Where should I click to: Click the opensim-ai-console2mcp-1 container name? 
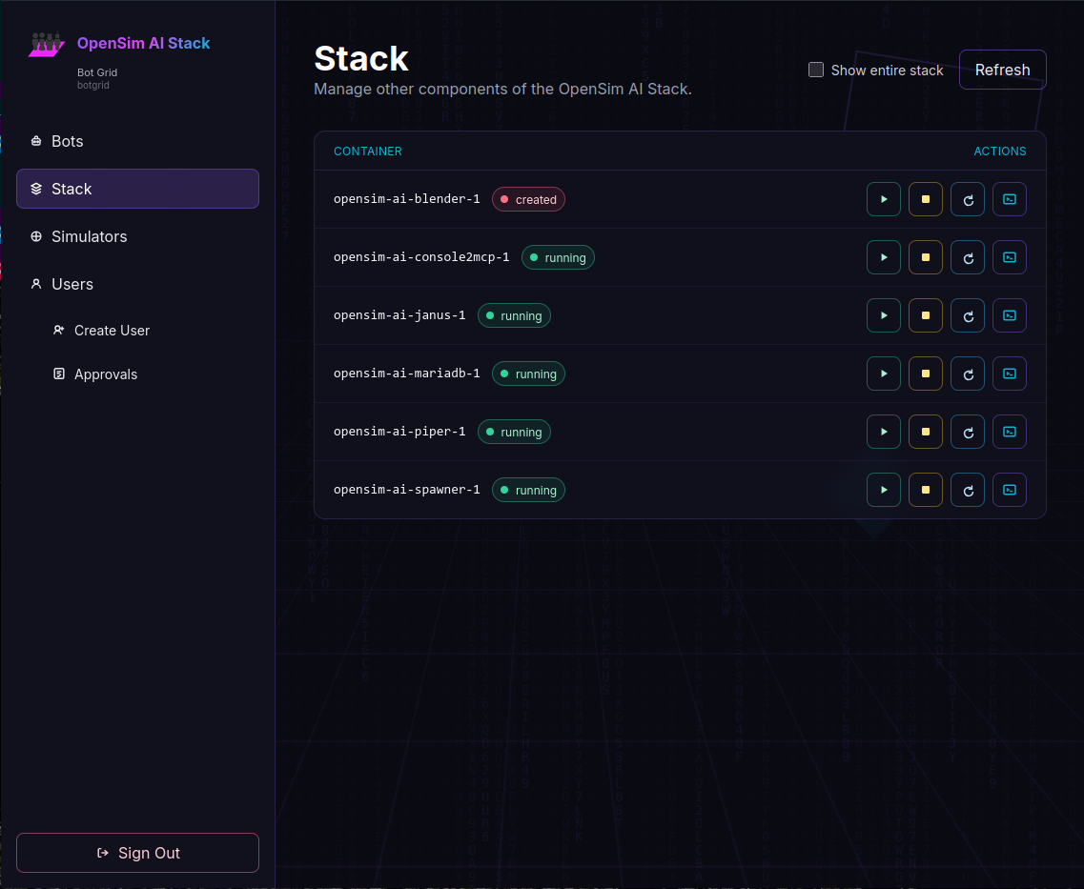[421, 257]
